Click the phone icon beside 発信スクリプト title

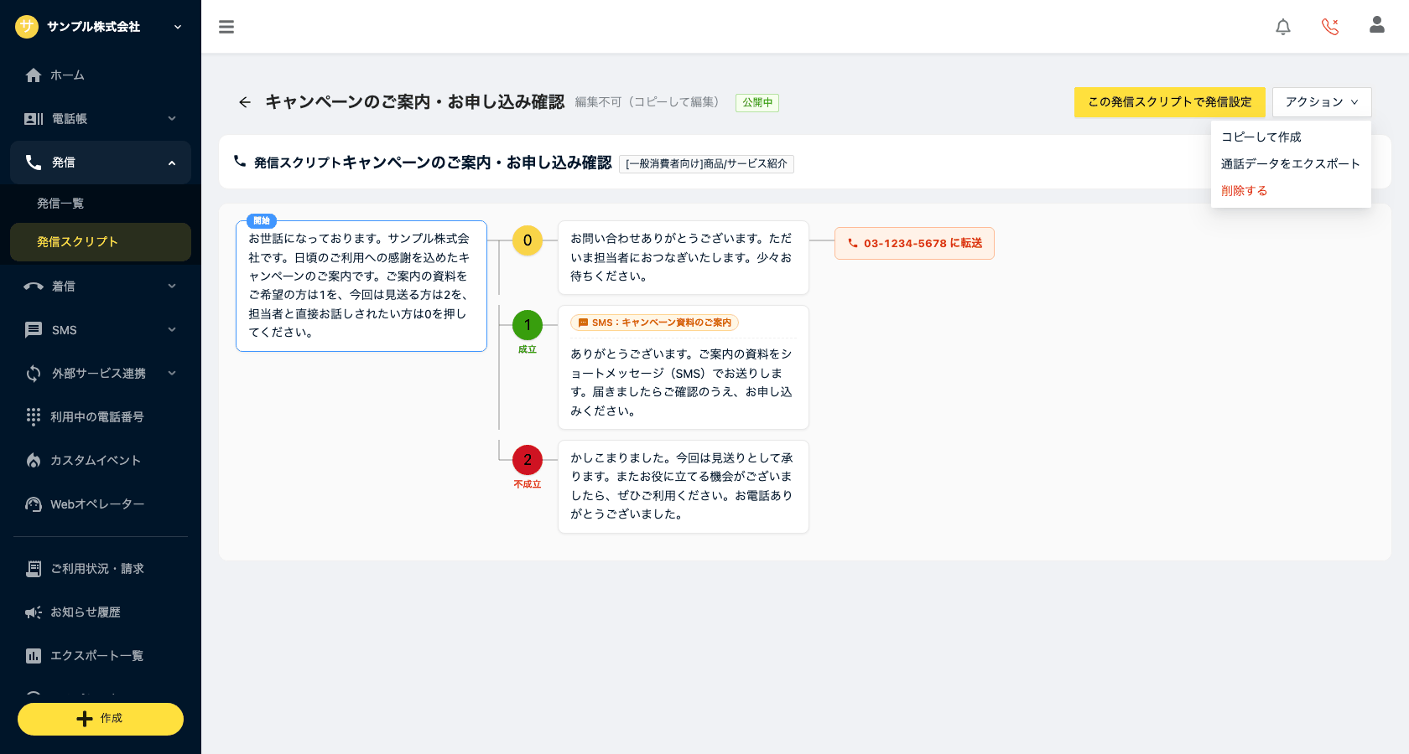pos(240,161)
